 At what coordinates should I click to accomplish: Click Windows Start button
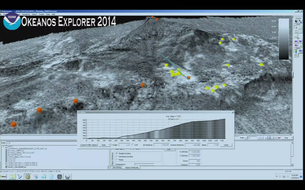coord(3,176)
